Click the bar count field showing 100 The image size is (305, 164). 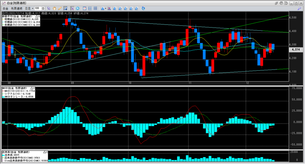coord(38,8)
